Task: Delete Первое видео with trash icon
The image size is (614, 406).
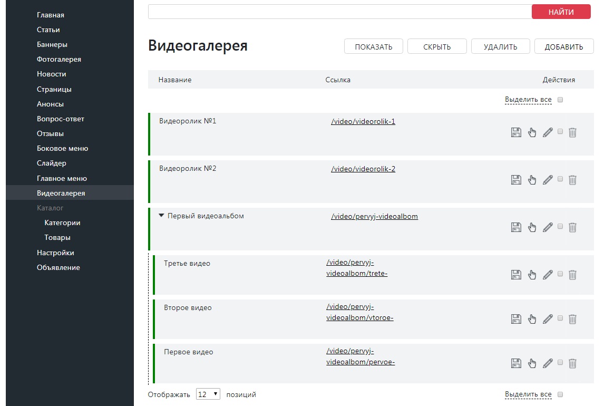Action: tap(572, 363)
